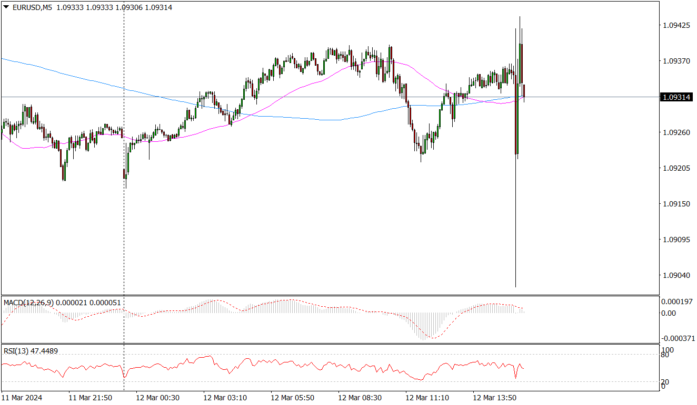Click the RSI scale level 20

pyautogui.click(x=665, y=382)
